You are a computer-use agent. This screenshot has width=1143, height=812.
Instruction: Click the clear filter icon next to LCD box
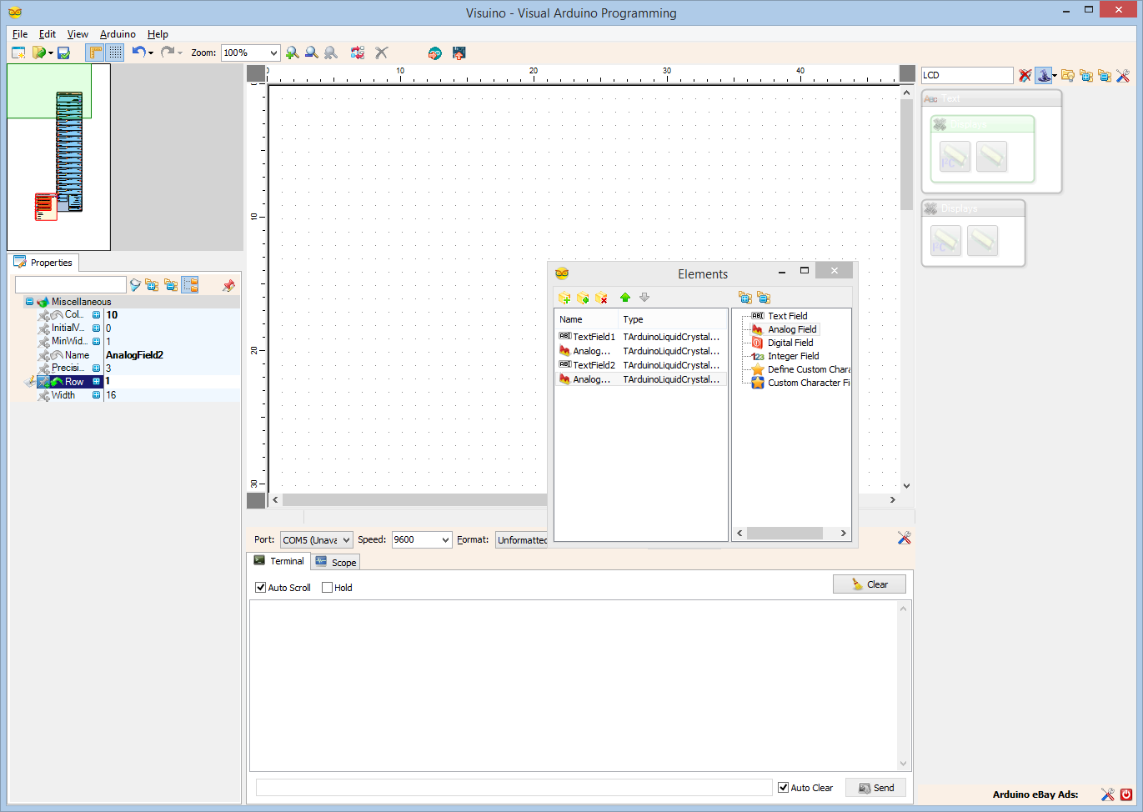[x=1025, y=75]
